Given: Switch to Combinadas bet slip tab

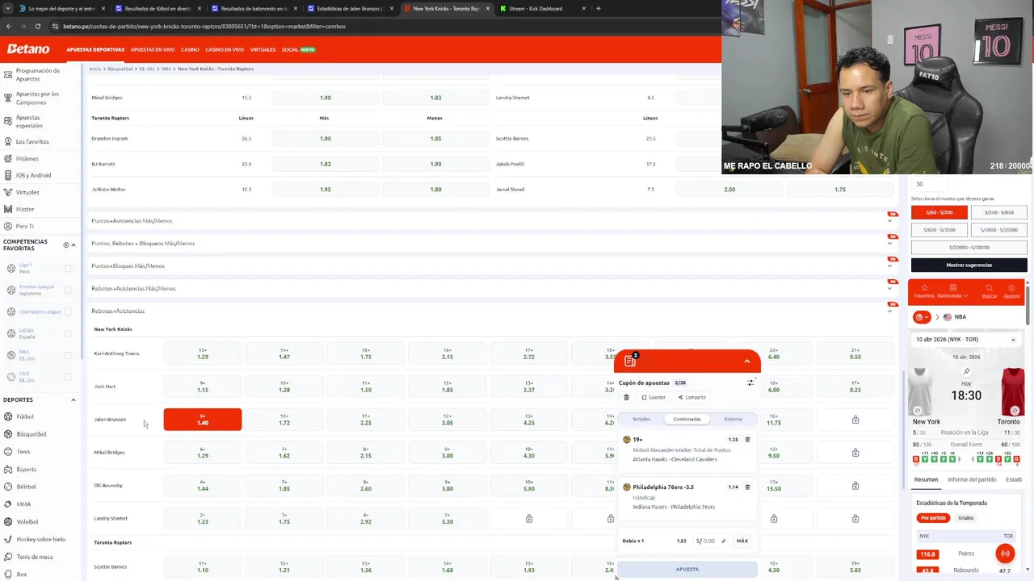Looking at the screenshot, I should point(687,419).
